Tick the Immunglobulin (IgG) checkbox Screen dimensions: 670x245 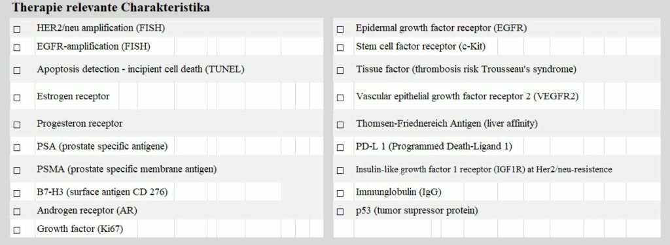[340, 193]
